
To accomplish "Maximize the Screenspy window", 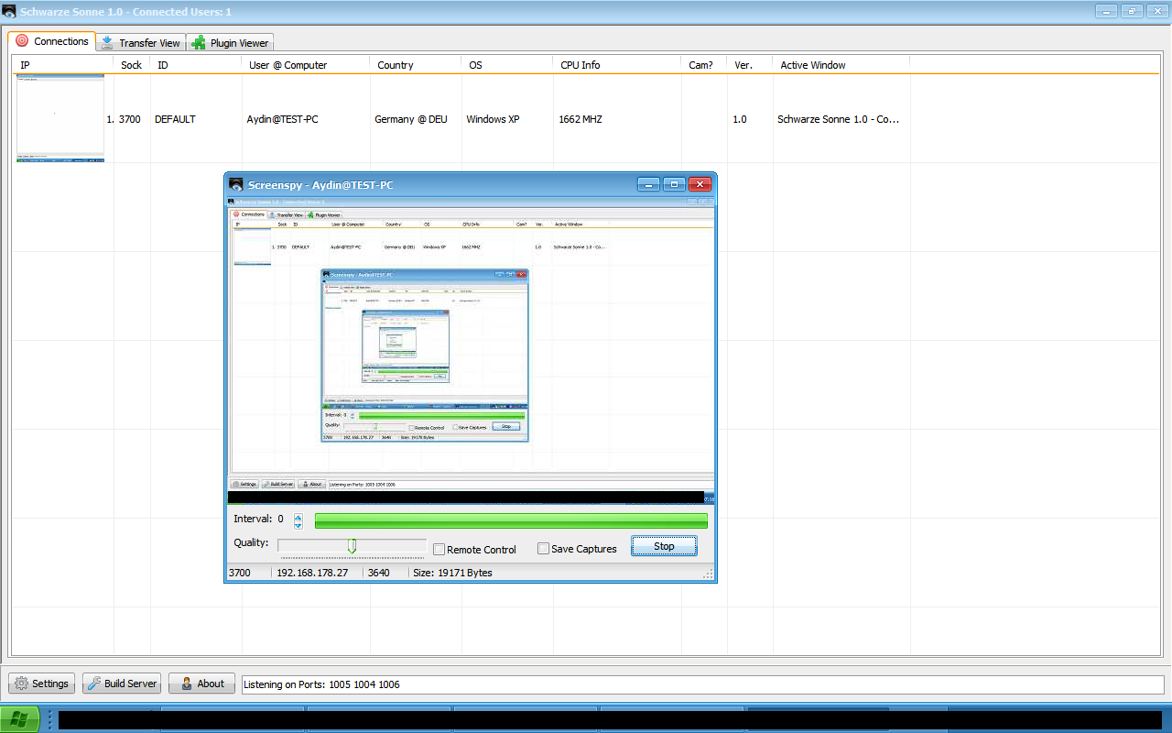I will 674,184.
